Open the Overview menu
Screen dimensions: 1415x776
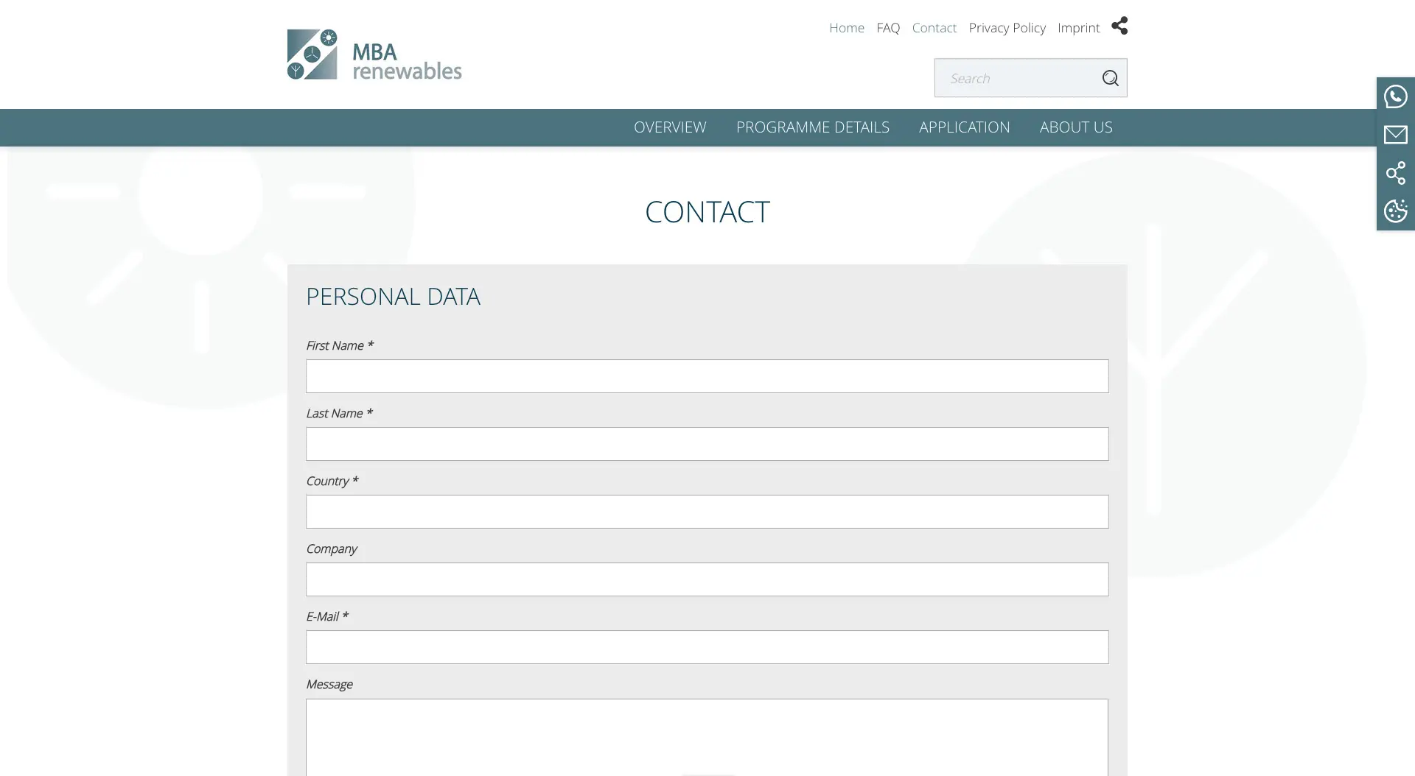[670, 127]
